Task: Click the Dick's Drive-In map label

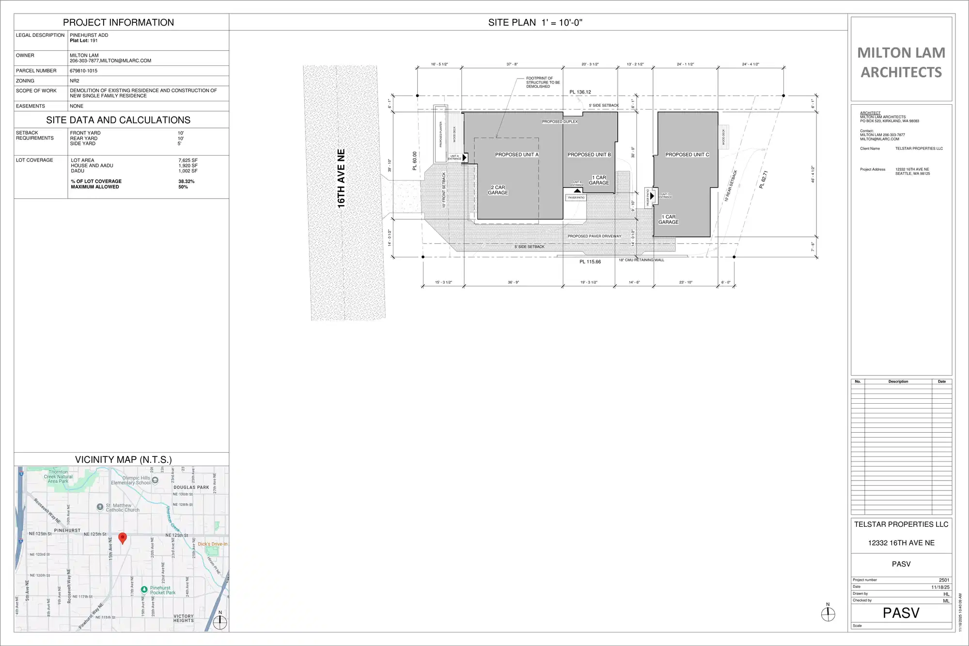Action: click(212, 544)
